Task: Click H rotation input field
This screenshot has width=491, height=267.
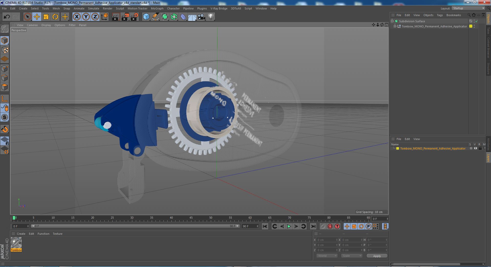Action: point(377,240)
